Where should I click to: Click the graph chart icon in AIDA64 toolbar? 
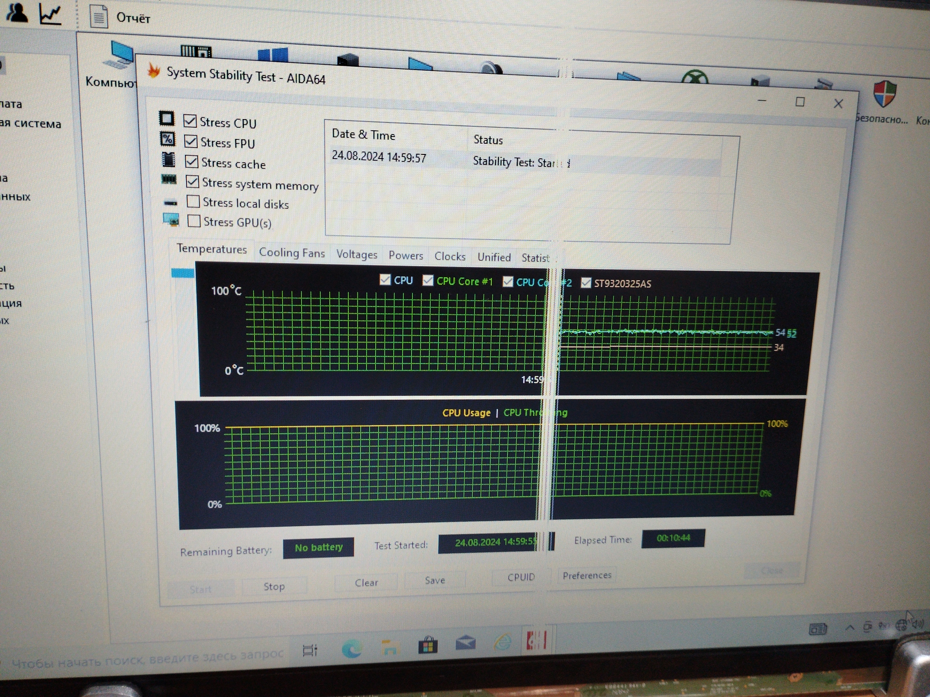coord(50,15)
